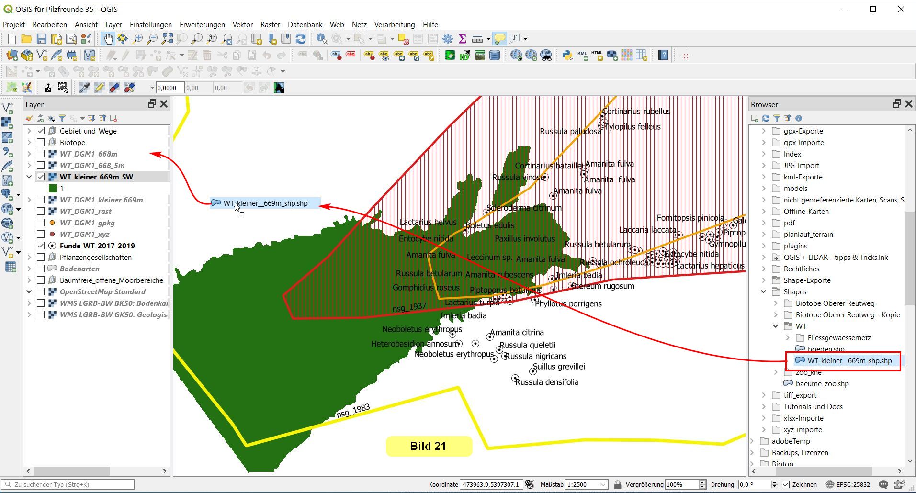
Task: Expand the gpx-Exporte folder in Browser
Action: 764,131
